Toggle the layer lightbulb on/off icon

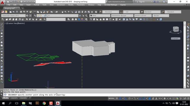(x=38, y=16)
